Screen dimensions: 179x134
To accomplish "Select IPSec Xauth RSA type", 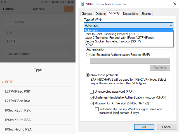I will (x=38, y=120).
